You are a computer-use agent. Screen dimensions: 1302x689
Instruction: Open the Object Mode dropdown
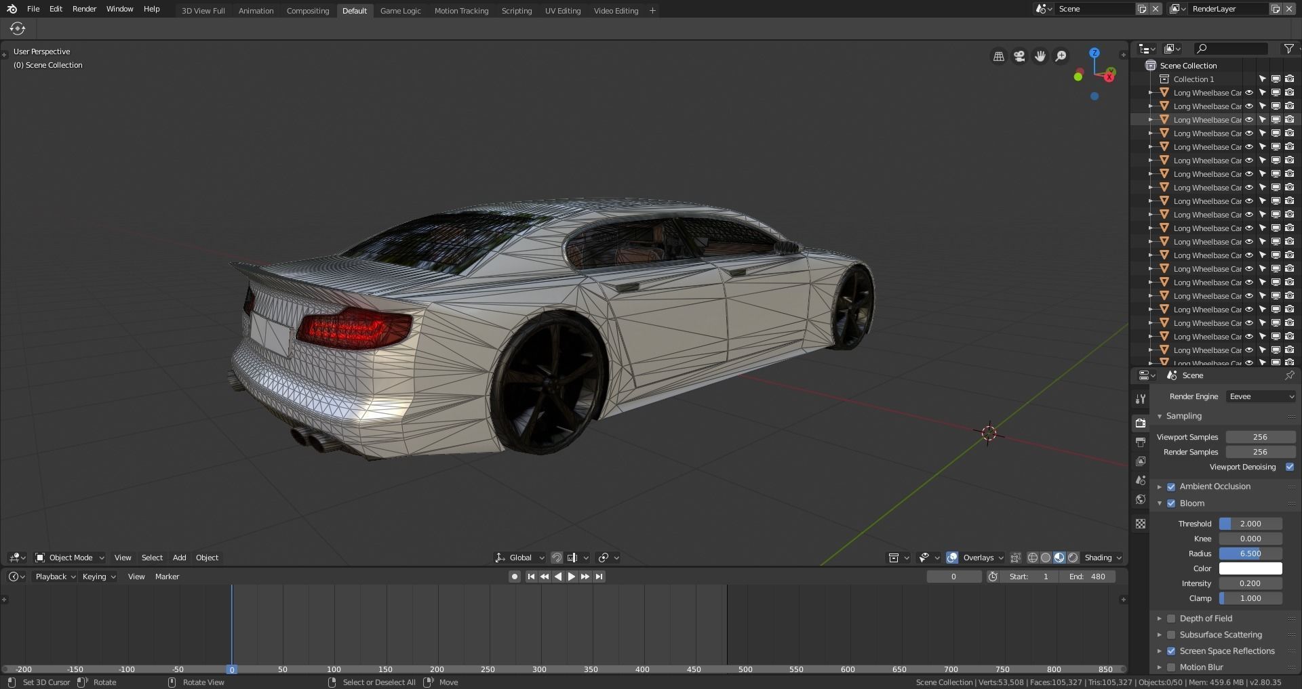[69, 558]
